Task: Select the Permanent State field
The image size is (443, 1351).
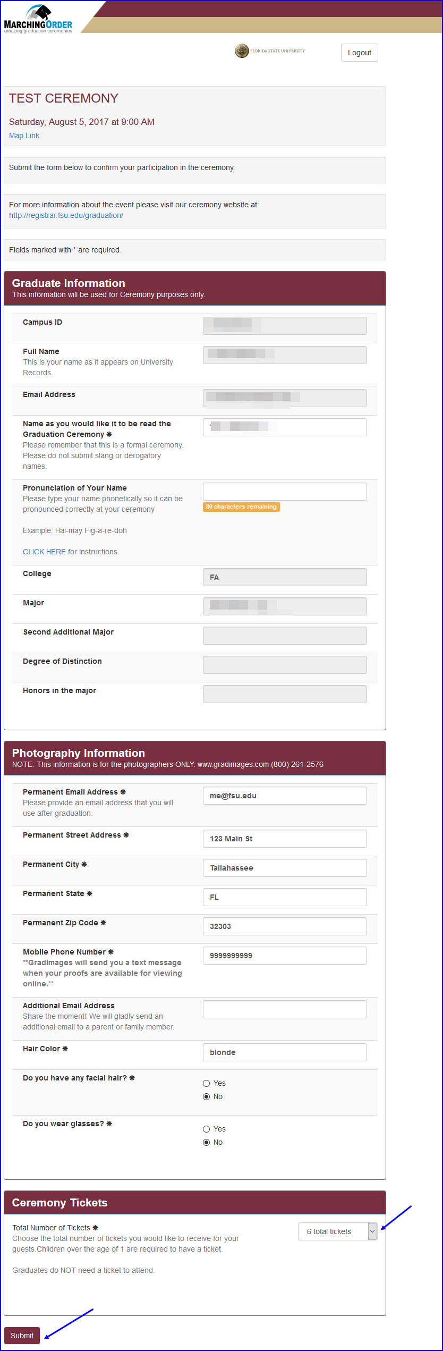Action: point(285,897)
